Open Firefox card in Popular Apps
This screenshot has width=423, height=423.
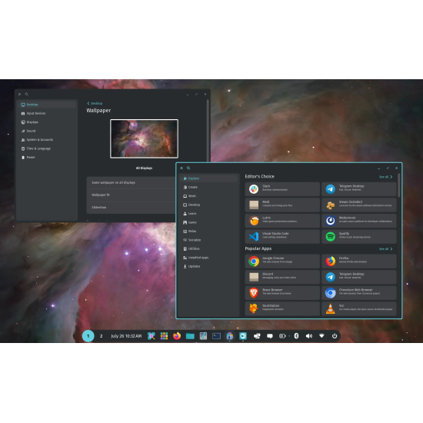point(359,261)
